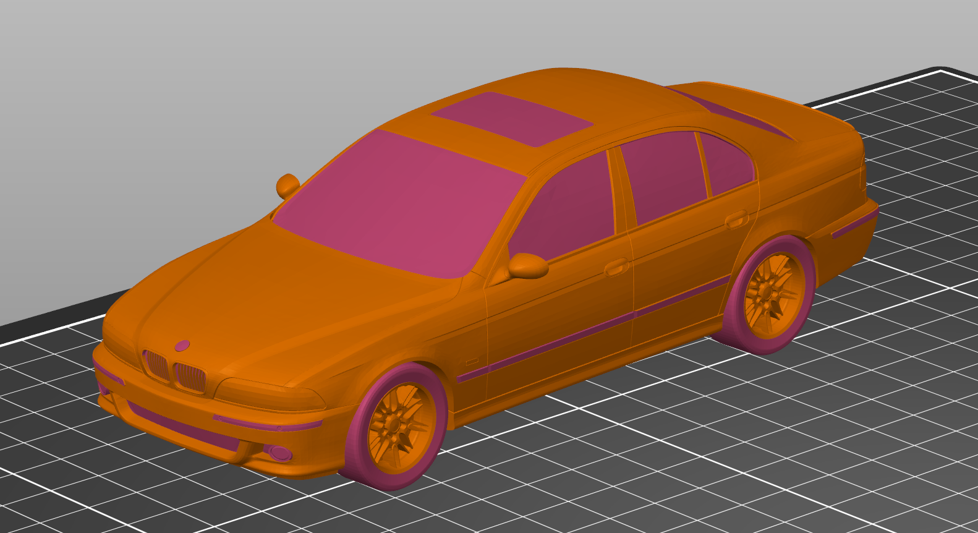Select the rear wheel of the car
This screenshot has width=978, height=533.
770,295
